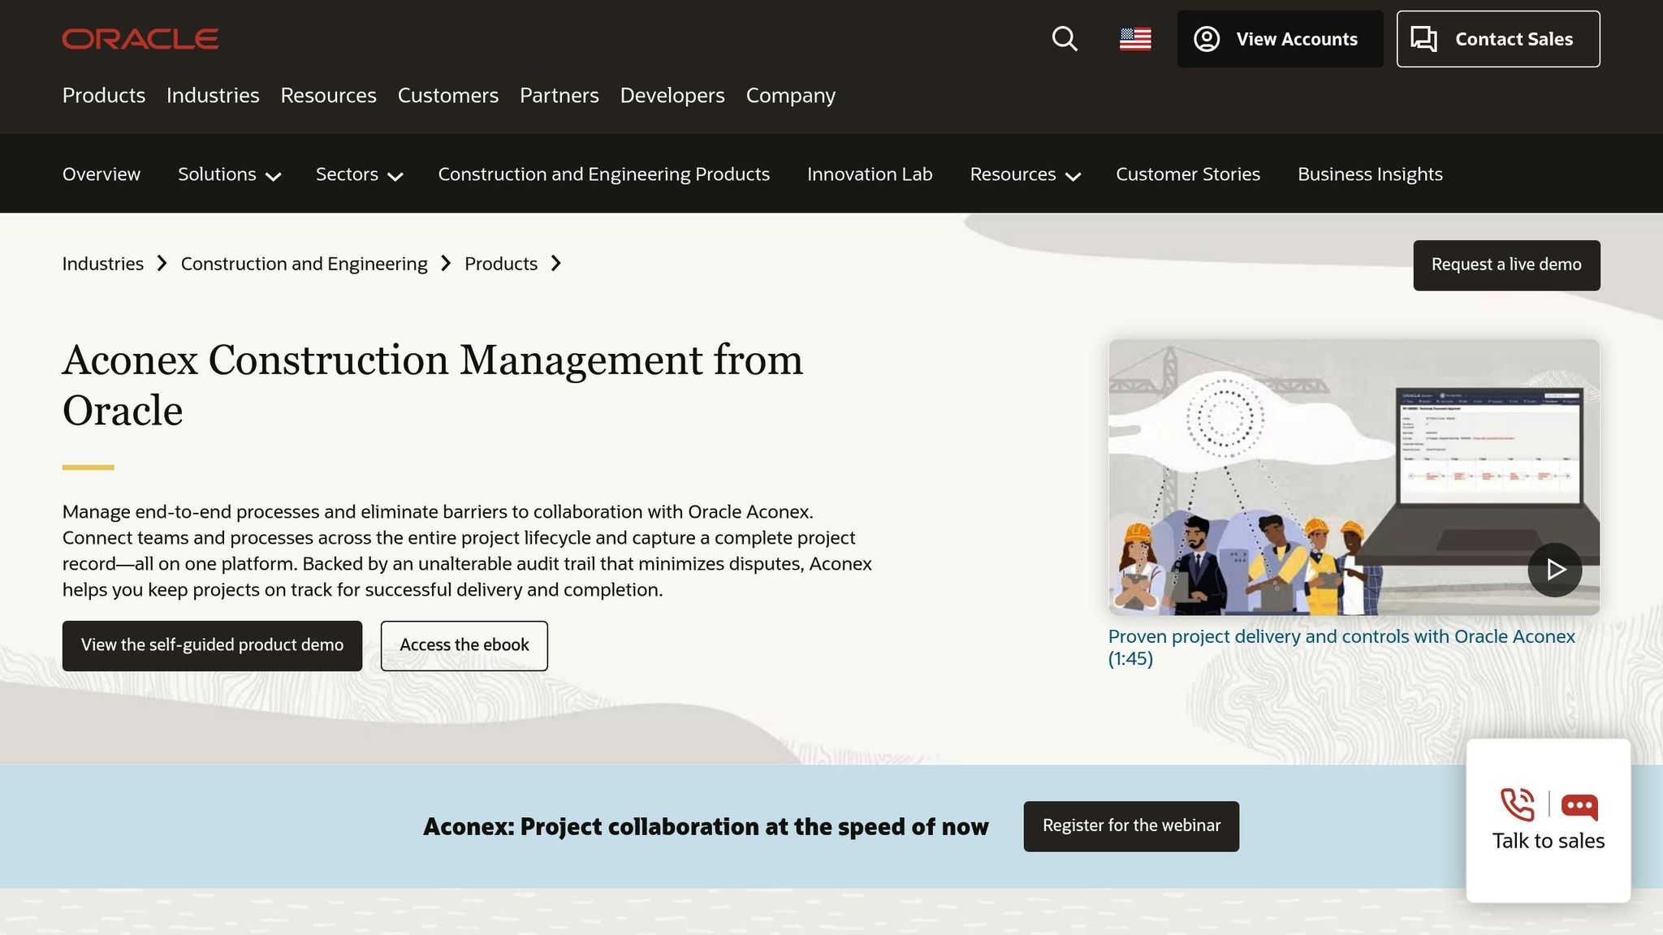
Task: Click the Aconex video thumbnail image
Action: [1354, 477]
